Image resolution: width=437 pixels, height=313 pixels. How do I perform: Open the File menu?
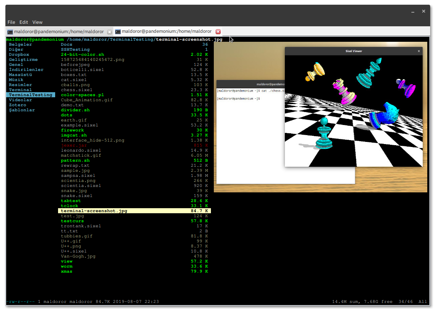click(x=11, y=22)
